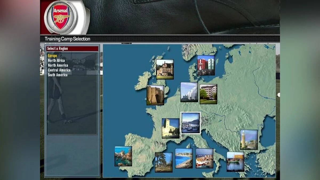Choose the apartment block camp in Germany
Screen dimensions: 320x180
(x=208, y=94)
